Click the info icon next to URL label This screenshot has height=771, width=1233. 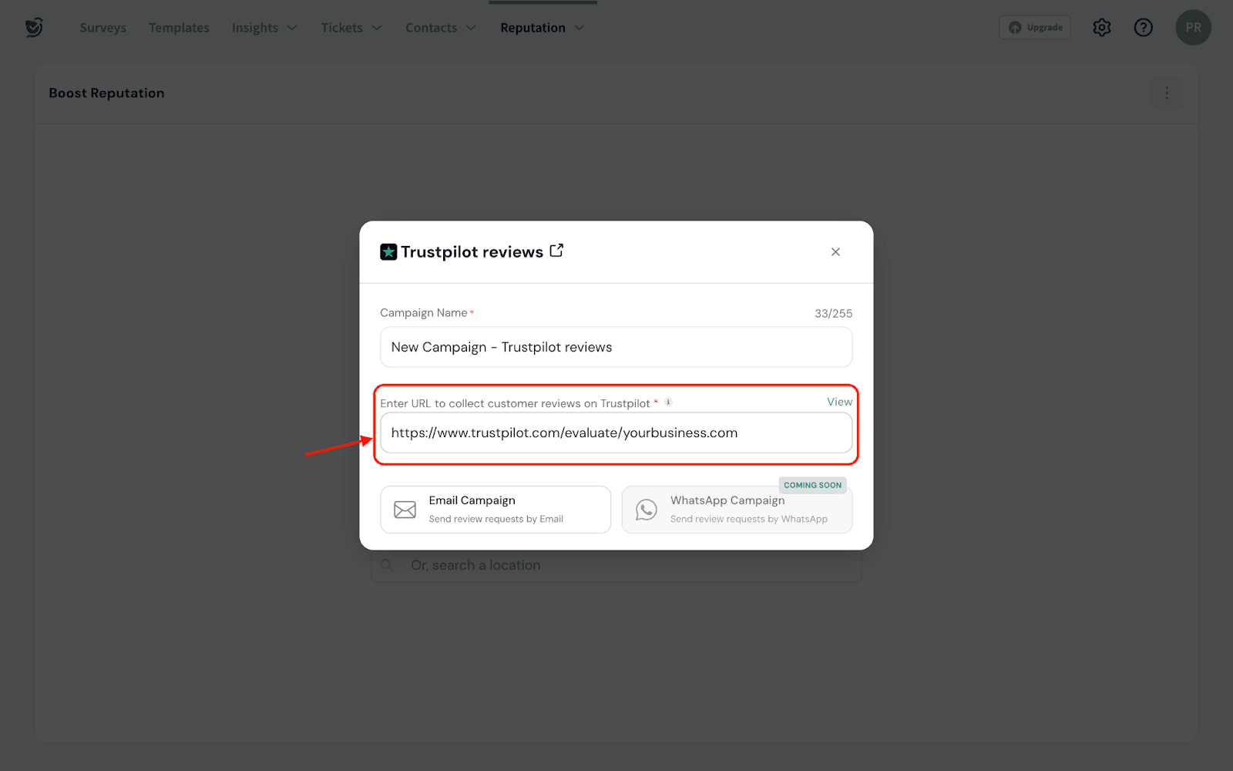(x=668, y=402)
